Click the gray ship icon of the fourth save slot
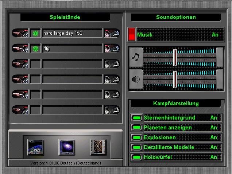The height and width of the screenshot is (174, 232). tap(112, 79)
